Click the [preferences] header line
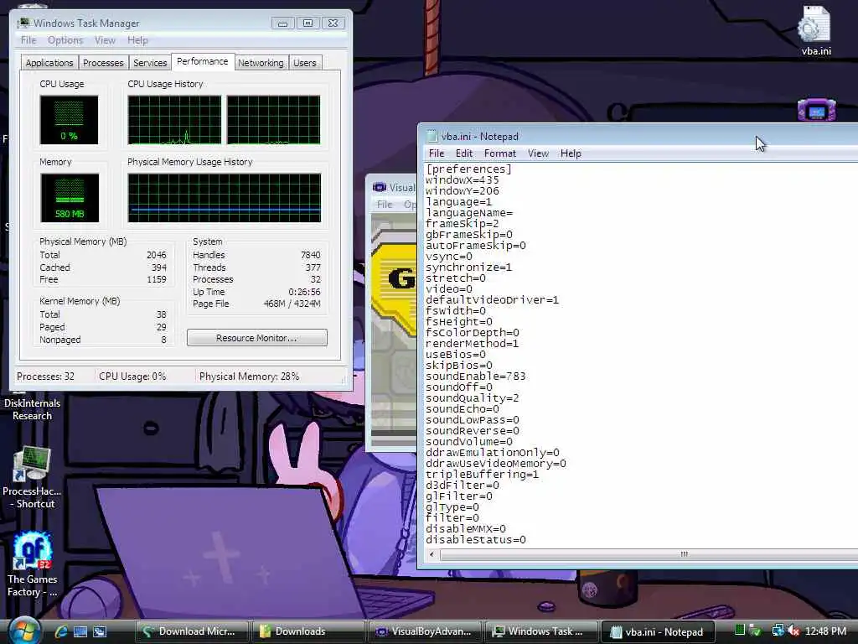Screen dimensions: 858x644 coord(469,169)
